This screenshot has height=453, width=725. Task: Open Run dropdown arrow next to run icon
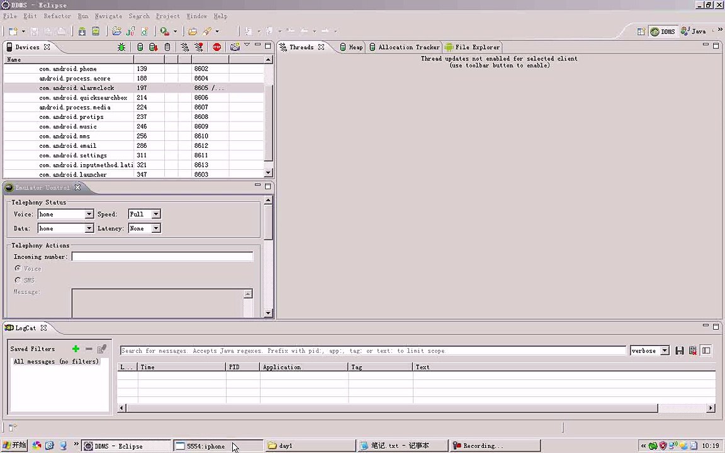(175, 31)
